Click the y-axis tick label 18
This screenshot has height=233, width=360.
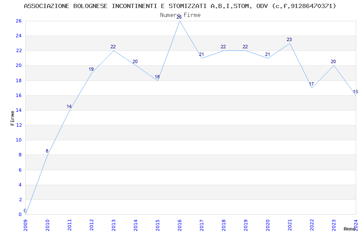[x=19, y=80]
